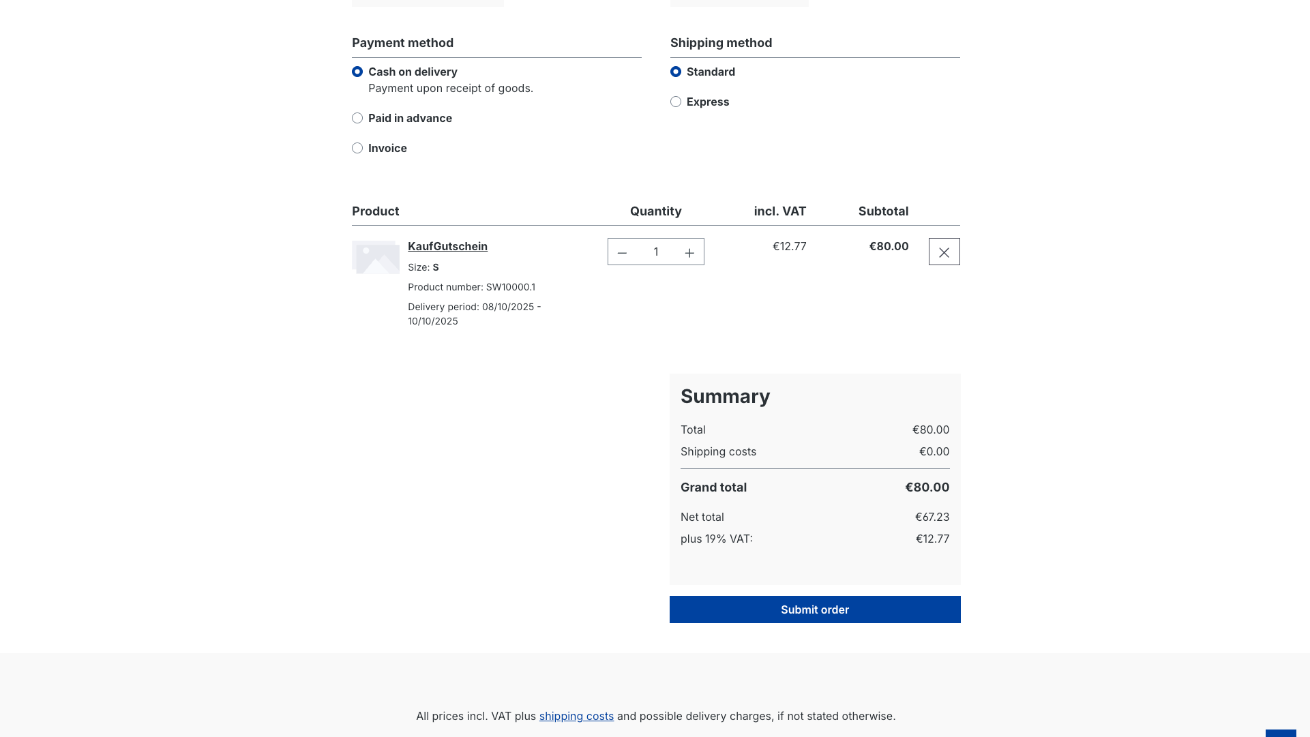Decrease quantity with the minus icon
Viewport: 1310px width, 737px height.
tap(622, 252)
